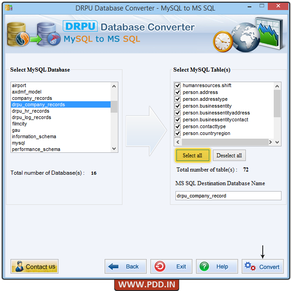
Task: Click table list scroll right arrow
Action: pyautogui.click(x=271, y=142)
